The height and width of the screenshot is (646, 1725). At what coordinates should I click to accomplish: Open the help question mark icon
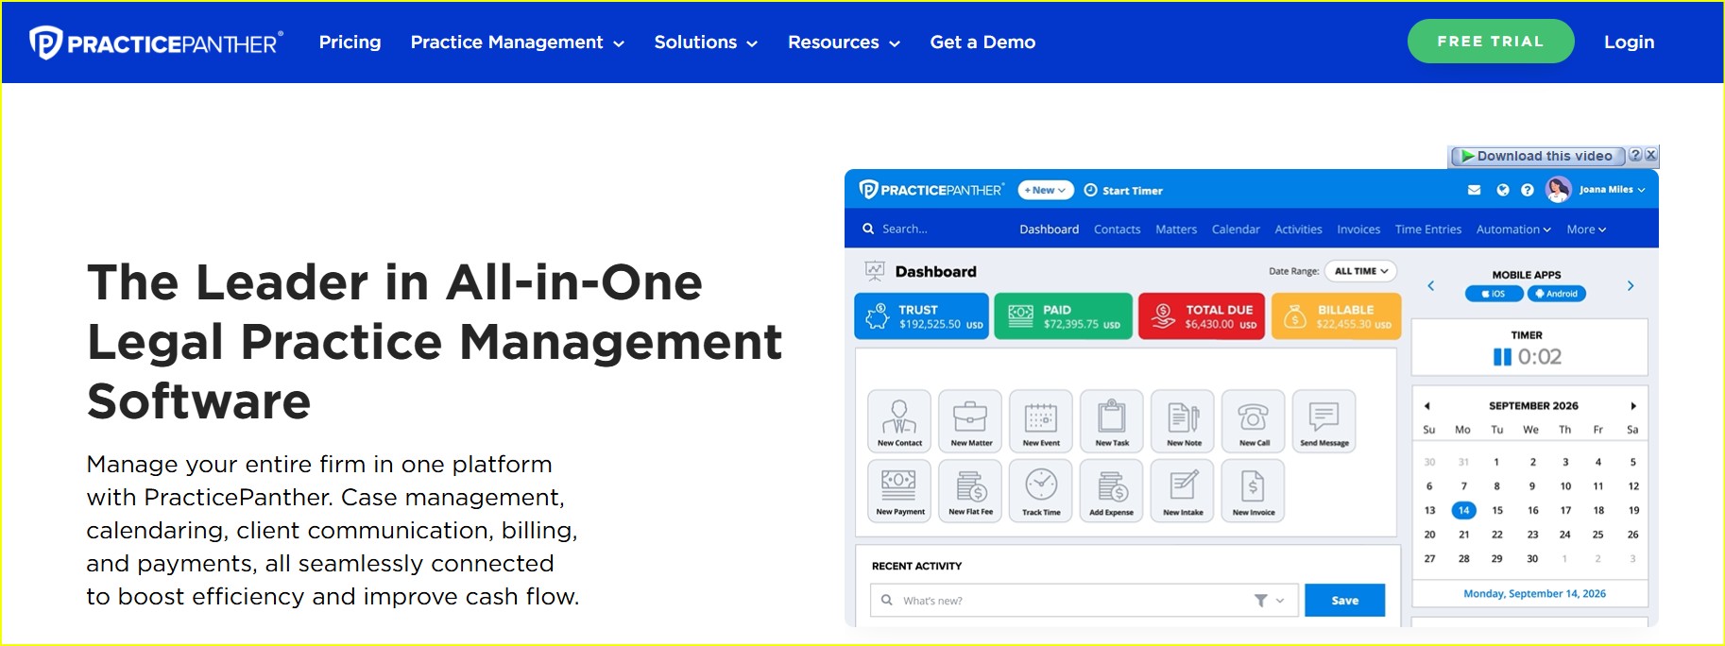1528,190
